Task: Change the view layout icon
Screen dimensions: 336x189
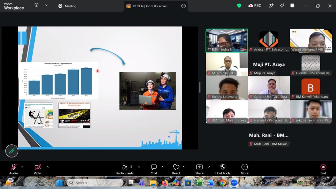Action: [292, 6]
